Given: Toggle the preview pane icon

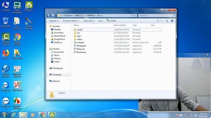Looking at the screenshot, I should pyautogui.click(x=166, y=21).
